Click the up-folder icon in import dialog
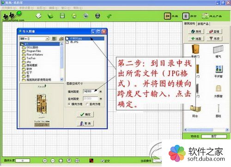 (x=61, y=38)
